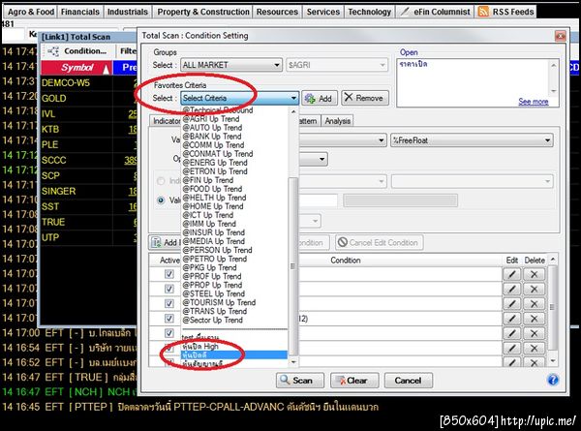This screenshot has height=431, width=581.
Task: Switch to the Indicator tab
Action: 166,121
